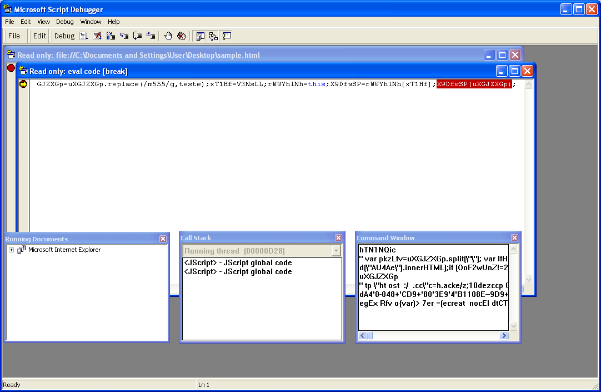Click the red breakpoint marker in sample.html
This screenshot has height=392, width=601.
click(11, 68)
